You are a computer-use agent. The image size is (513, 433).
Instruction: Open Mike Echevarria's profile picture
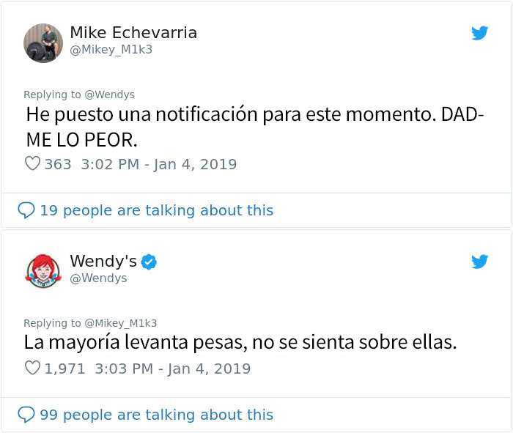[43, 42]
